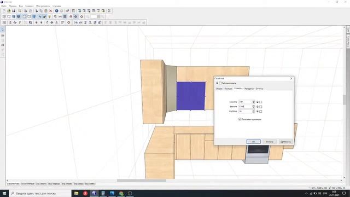The image size is (350, 197).
Task: Open the Справка menu
Action: click(57, 6)
